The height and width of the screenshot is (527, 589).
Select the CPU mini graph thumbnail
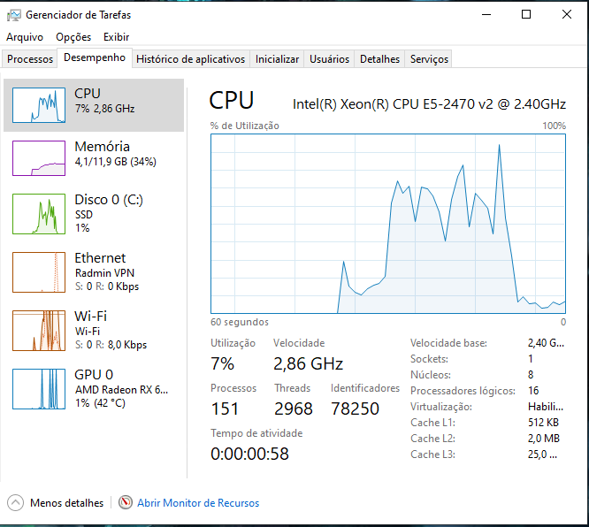(x=39, y=105)
